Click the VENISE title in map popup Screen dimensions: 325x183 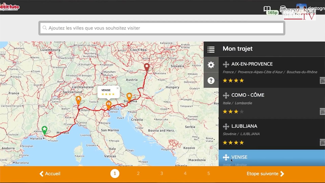(106, 90)
